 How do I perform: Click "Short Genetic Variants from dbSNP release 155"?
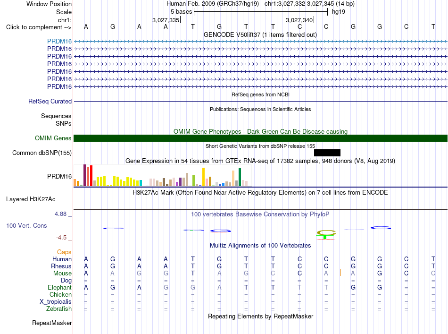point(260,146)
